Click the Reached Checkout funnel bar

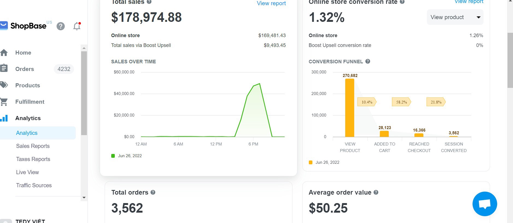[419, 135]
